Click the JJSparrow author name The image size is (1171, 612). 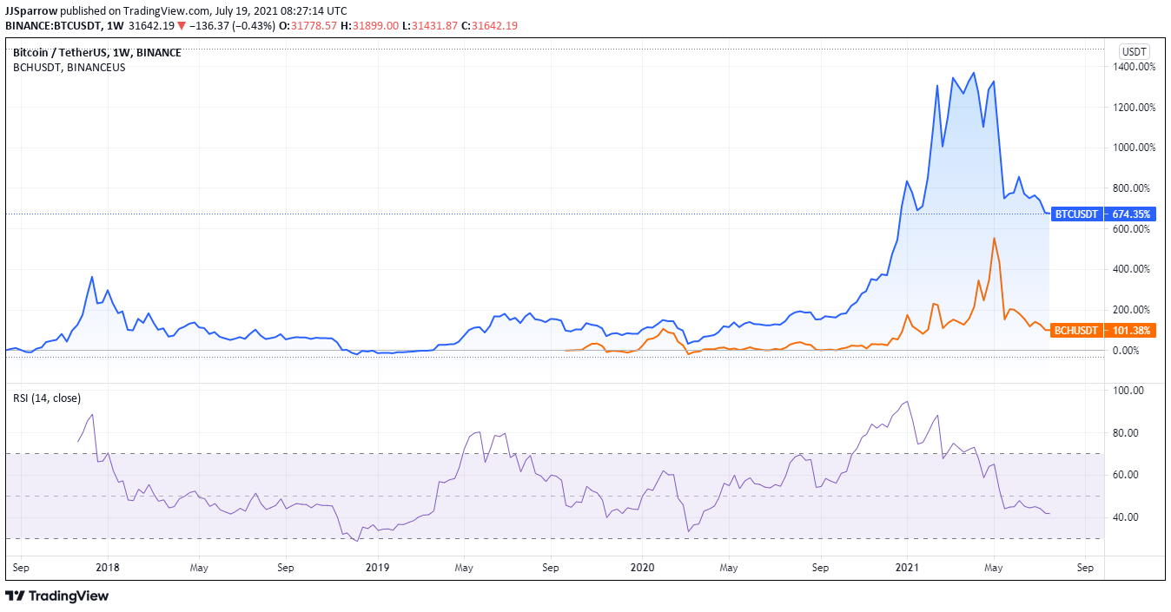pyautogui.click(x=32, y=10)
